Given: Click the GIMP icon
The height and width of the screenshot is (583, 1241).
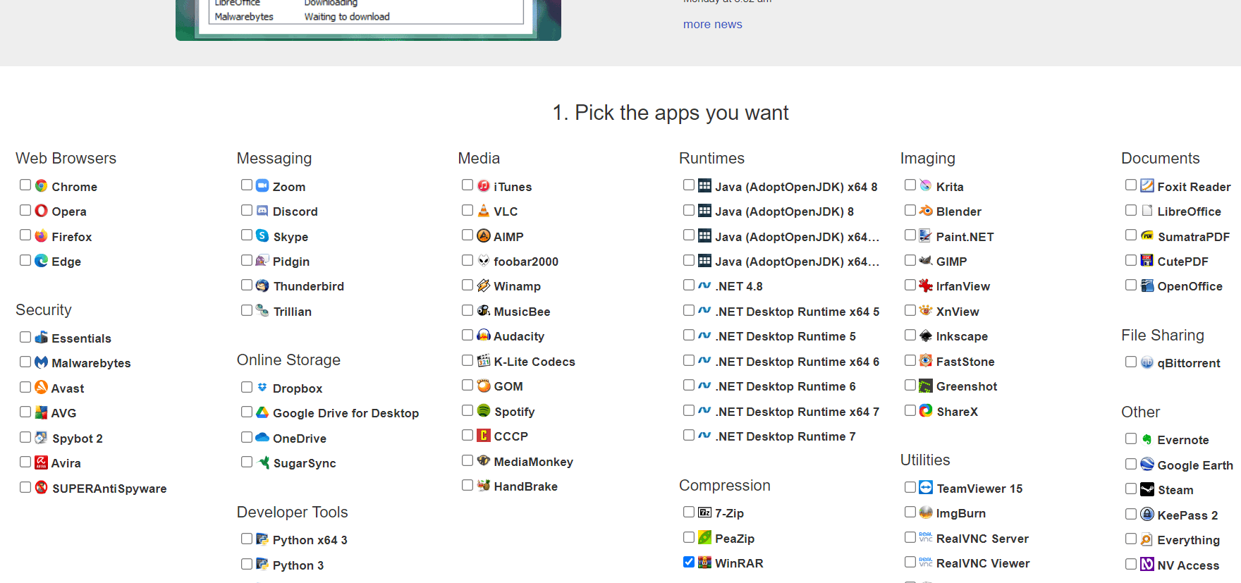Looking at the screenshot, I should (926, 260).
